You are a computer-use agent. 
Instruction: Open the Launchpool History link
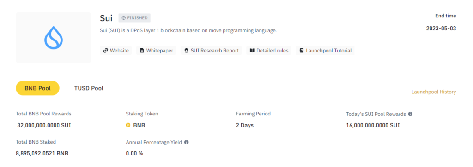[434, 92]
